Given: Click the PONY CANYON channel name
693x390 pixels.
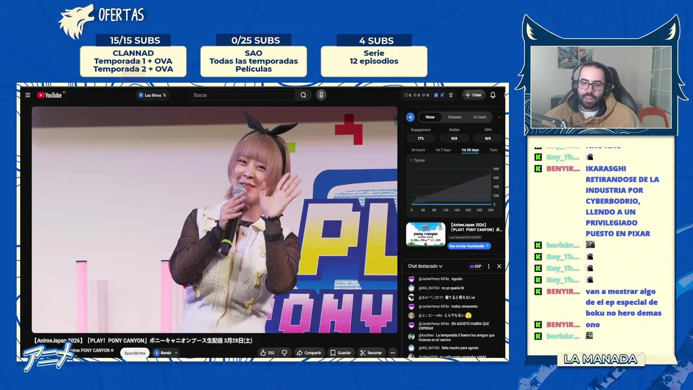Looking at the screenshot, I should tap(90, 350).
